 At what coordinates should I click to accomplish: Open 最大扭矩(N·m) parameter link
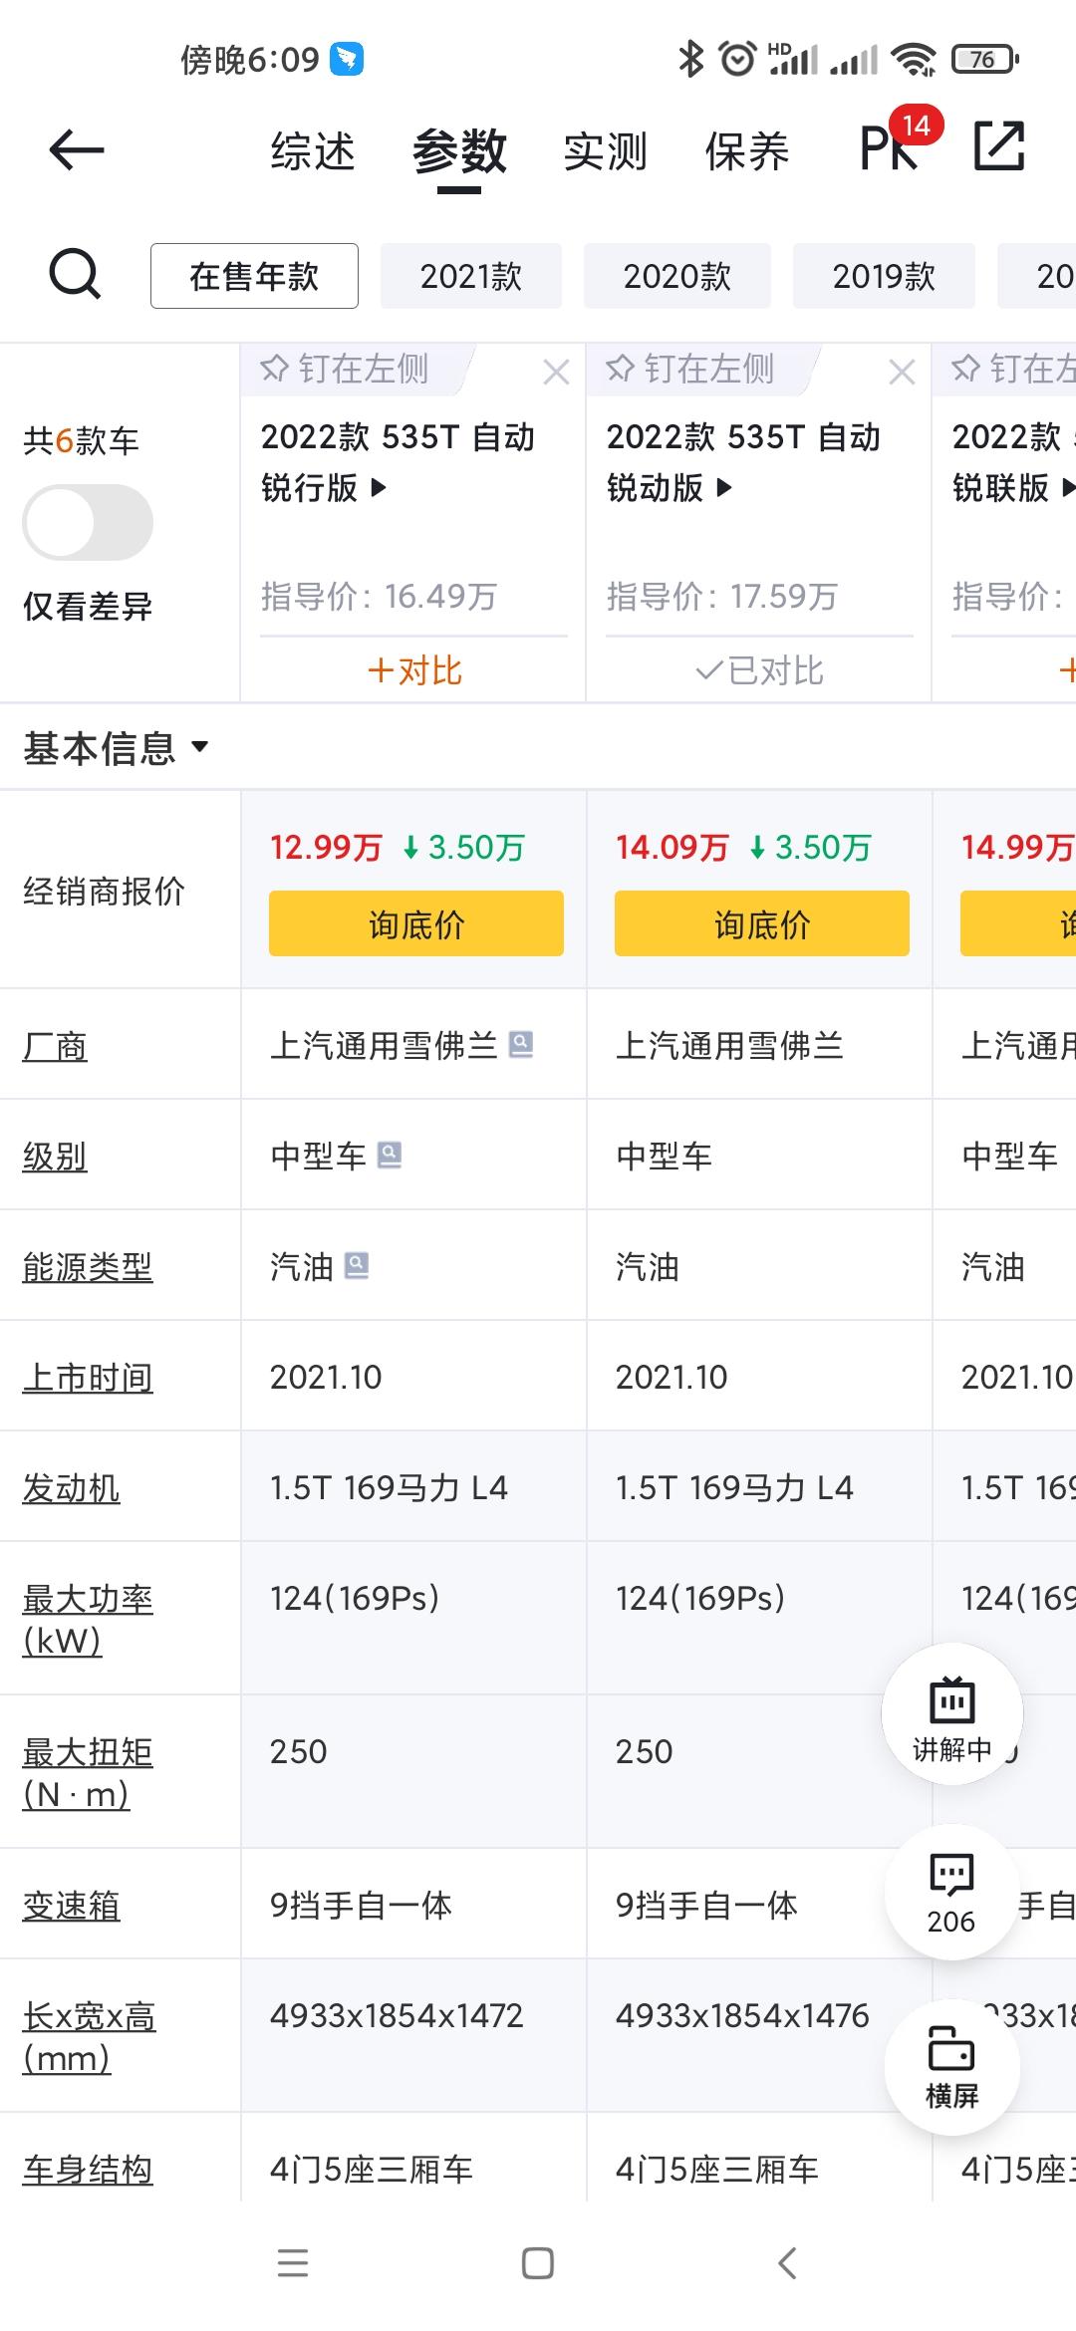(88, 1773)
